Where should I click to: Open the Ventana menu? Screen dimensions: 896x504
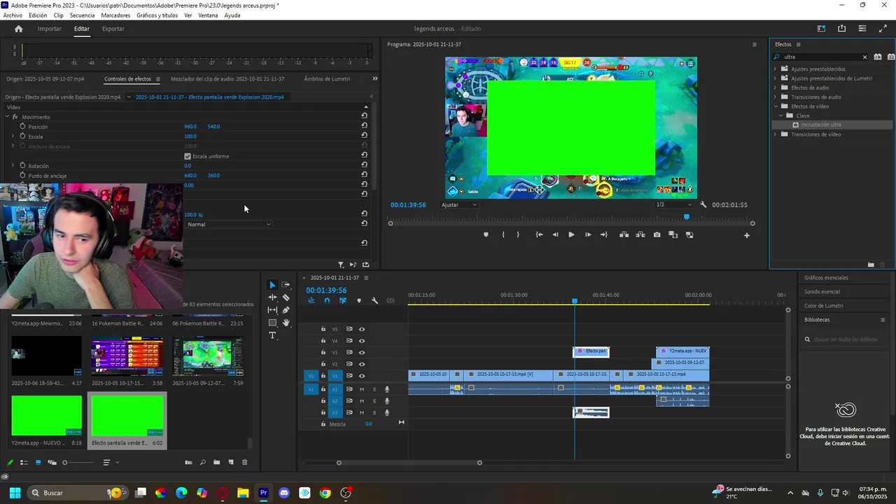[208, 15]
